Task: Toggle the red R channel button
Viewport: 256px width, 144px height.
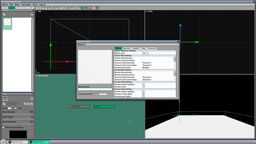Action: pyautogui.click(x=9, y=104)
